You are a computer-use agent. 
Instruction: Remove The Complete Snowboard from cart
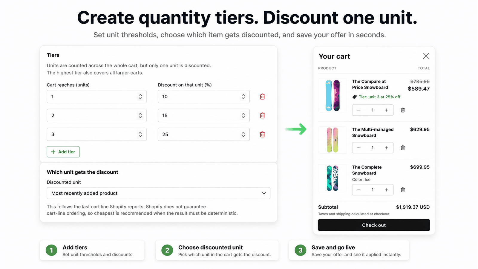coord(403,190)
